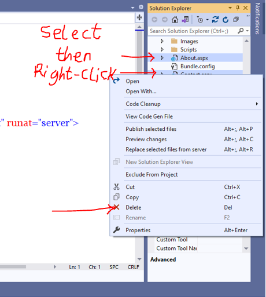Click the red X Delete icon
This screenshot has width=266, height=297.
[x=116, y=207]
